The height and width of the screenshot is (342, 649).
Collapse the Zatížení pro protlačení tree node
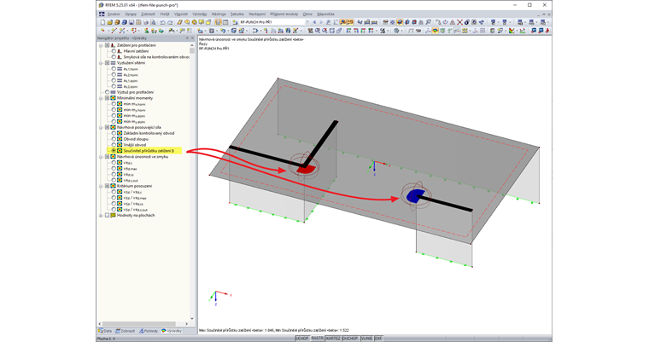coord(101,45)
